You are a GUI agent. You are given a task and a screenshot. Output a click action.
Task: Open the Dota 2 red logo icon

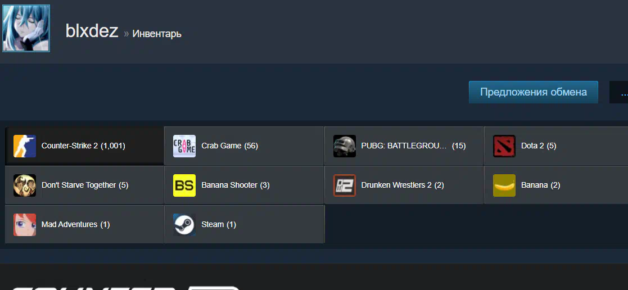click(x=504, y=146)
